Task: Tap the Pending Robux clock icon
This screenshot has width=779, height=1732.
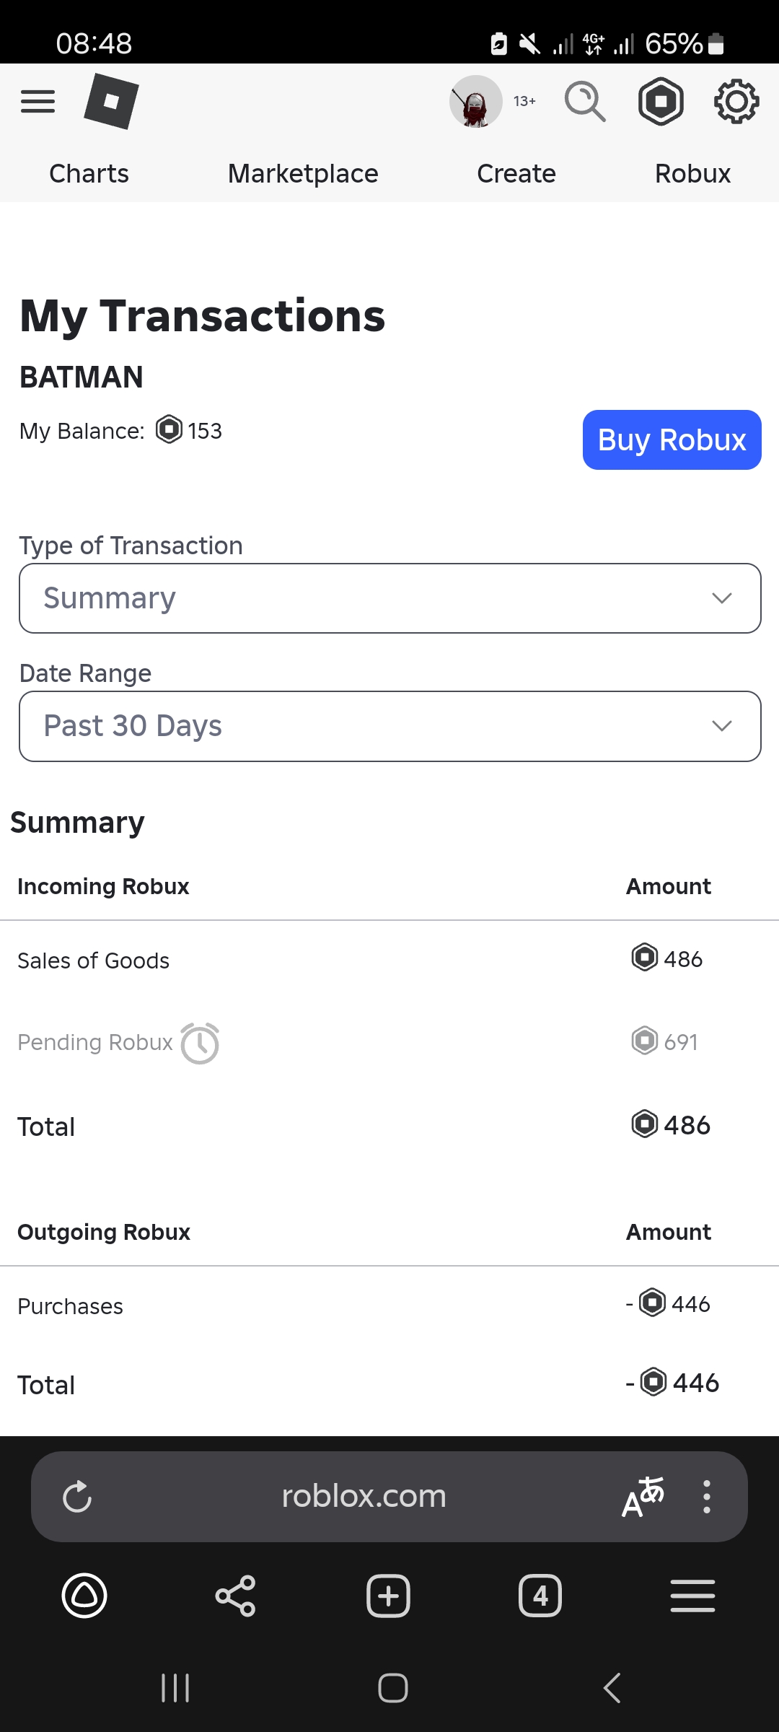Action: click(200, 1044)
